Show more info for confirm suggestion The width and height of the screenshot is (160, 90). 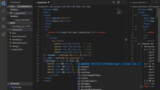139,64
